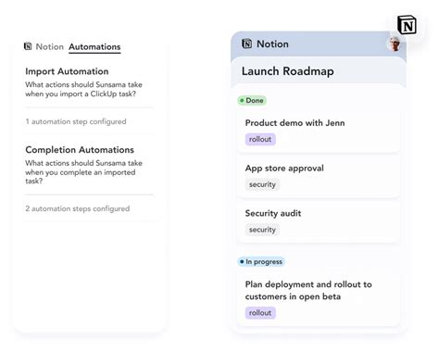Switch to the Automations tab
This screenshot has width=439, height=351.
click(x=94, y=47)
